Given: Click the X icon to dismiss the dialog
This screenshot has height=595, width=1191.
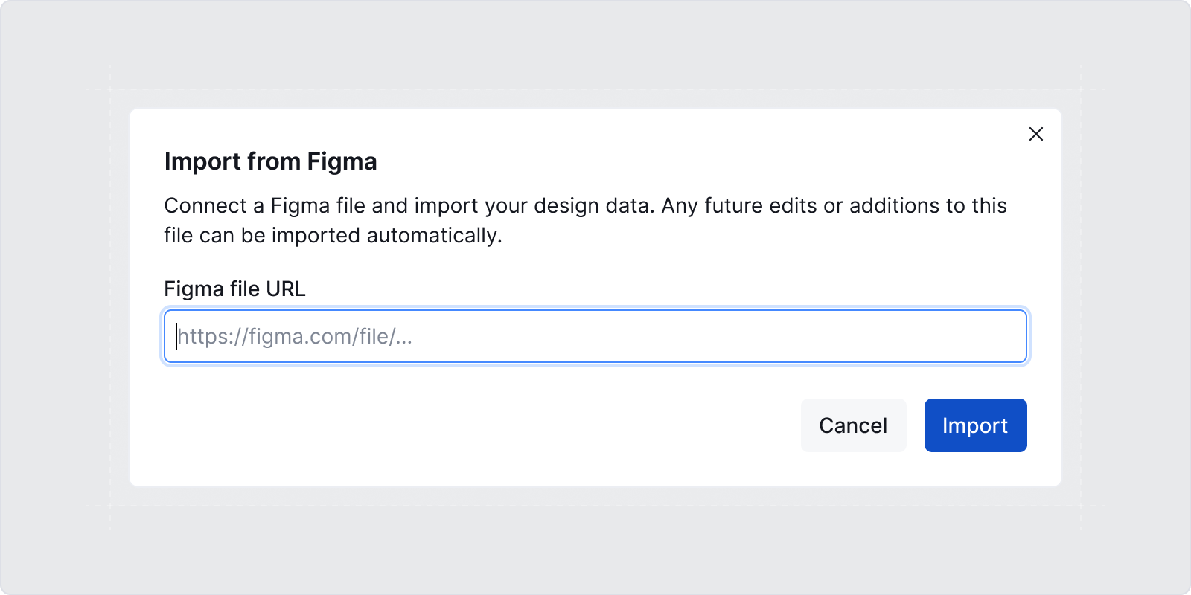Looking at the screenshot, I should 1037,134.
